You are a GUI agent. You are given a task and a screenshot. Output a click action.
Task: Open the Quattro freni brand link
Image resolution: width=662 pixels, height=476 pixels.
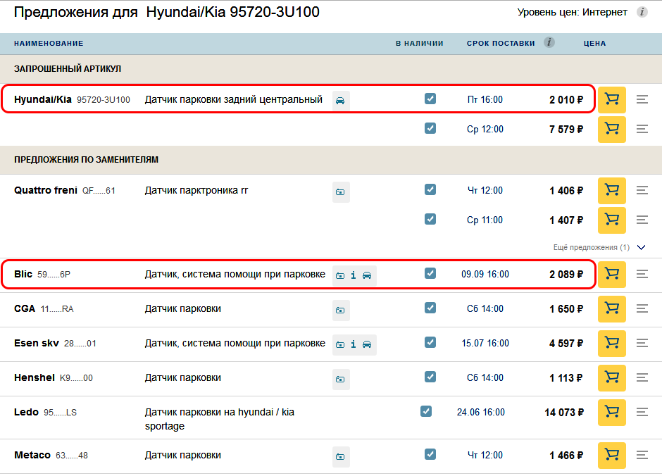[x=46, y=190]
